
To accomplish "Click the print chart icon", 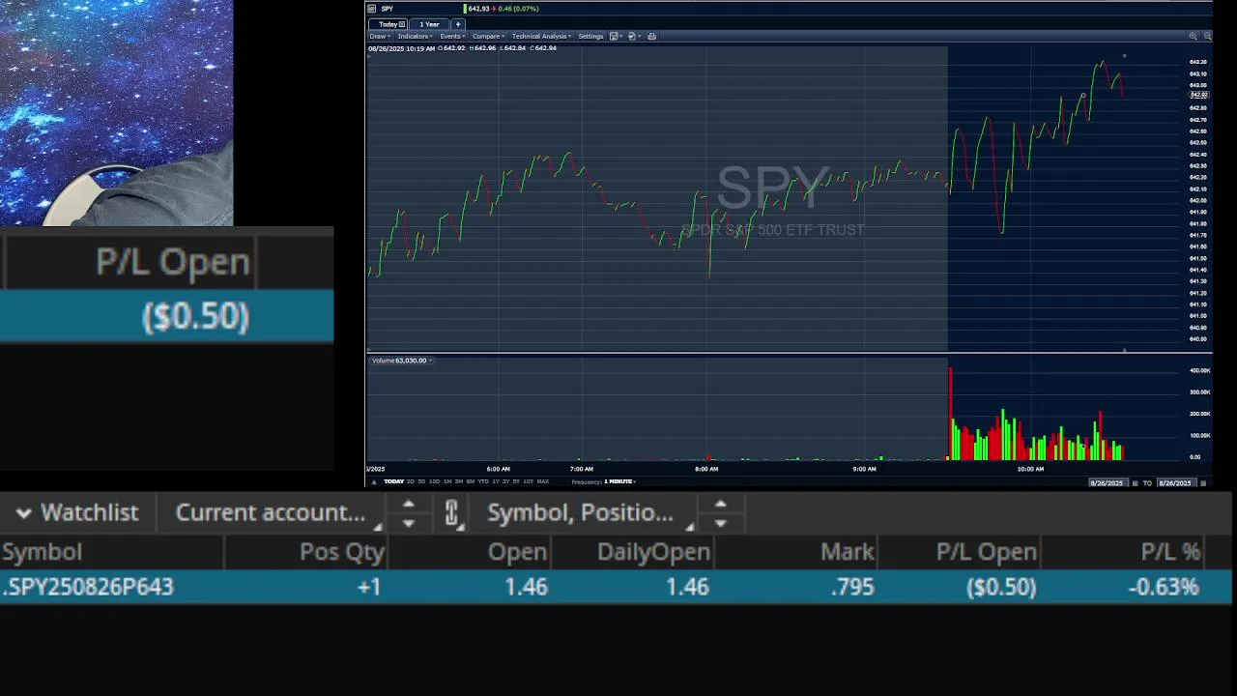I will (651, 37).
